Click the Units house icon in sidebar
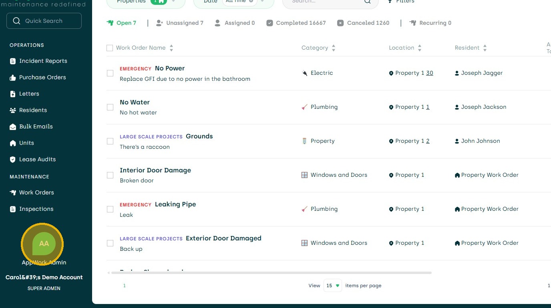This screenshot has width=551, height=308. tap(13, 143)
